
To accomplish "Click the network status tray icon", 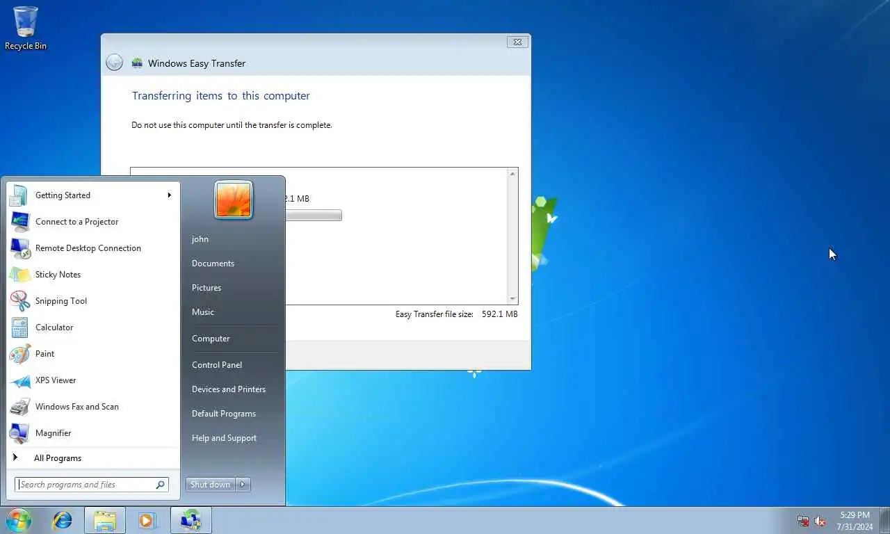I will [x=803, y=521].
